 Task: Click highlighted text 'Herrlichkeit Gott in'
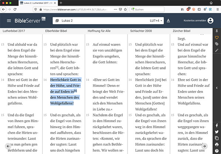tap(65, 80)
